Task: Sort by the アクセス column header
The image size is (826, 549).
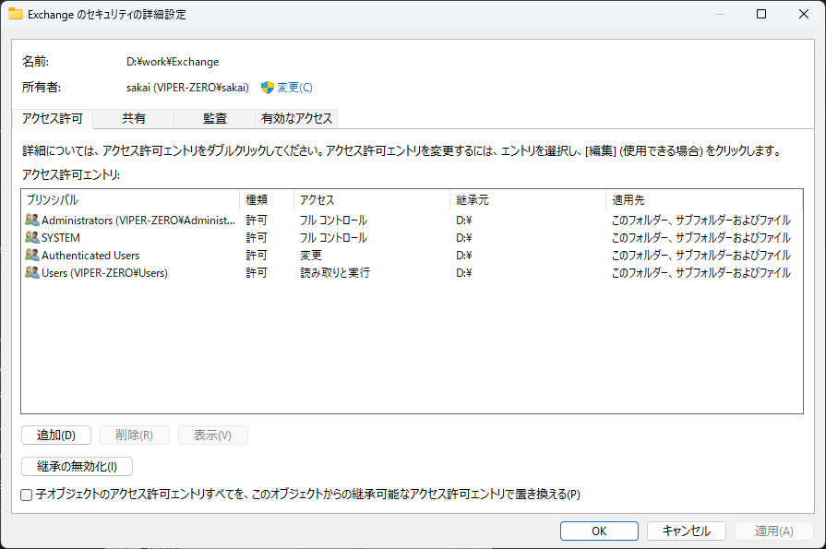Action: [371, 200]
